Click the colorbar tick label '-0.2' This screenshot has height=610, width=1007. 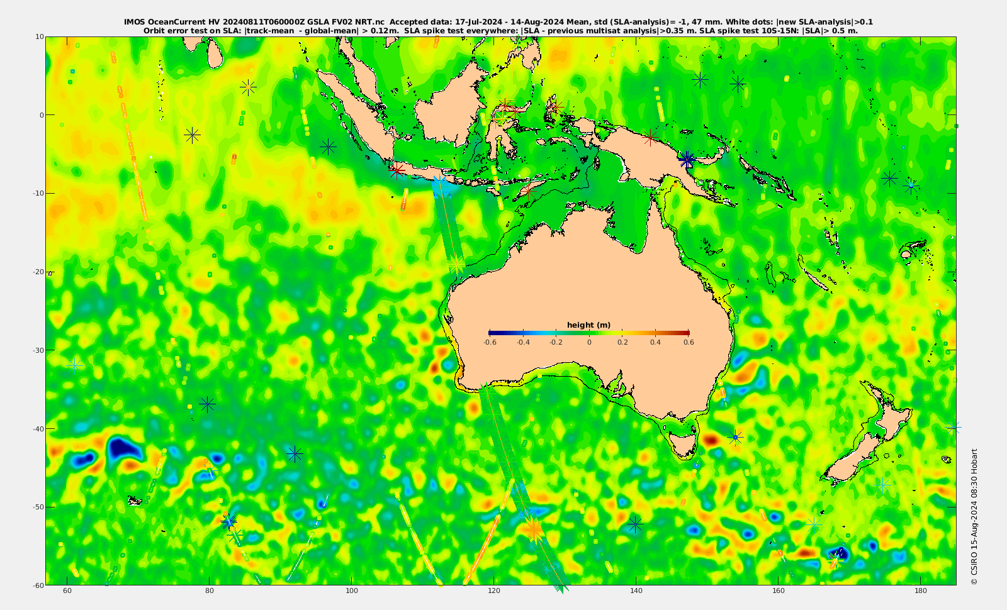[556, 342]
